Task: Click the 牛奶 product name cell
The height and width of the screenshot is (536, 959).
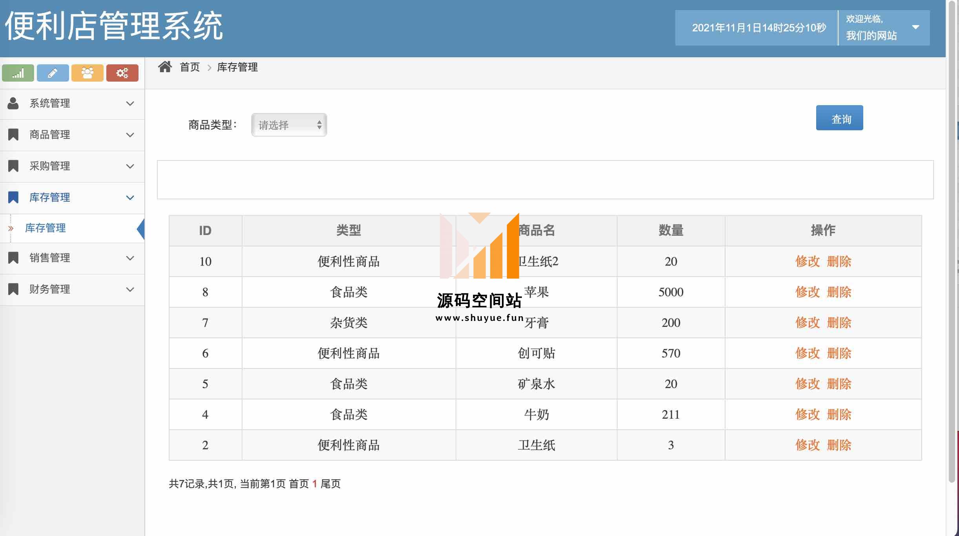Action: 536,414
